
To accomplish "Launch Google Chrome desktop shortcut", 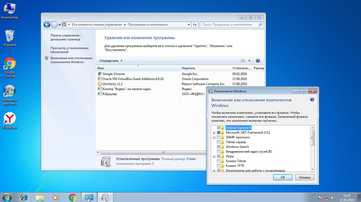I will pos(10,68).
